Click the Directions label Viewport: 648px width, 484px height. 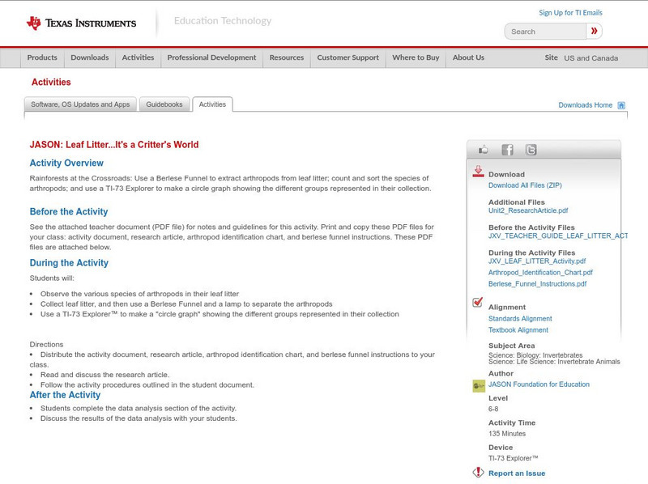pos(46,345)
